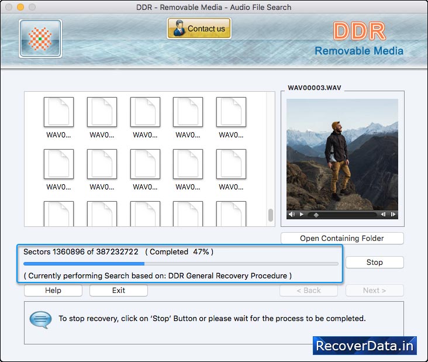The width and height of the screenshot is (428, 362).
Task: Click the disabled Next button
Action: [x=374, y=291]
